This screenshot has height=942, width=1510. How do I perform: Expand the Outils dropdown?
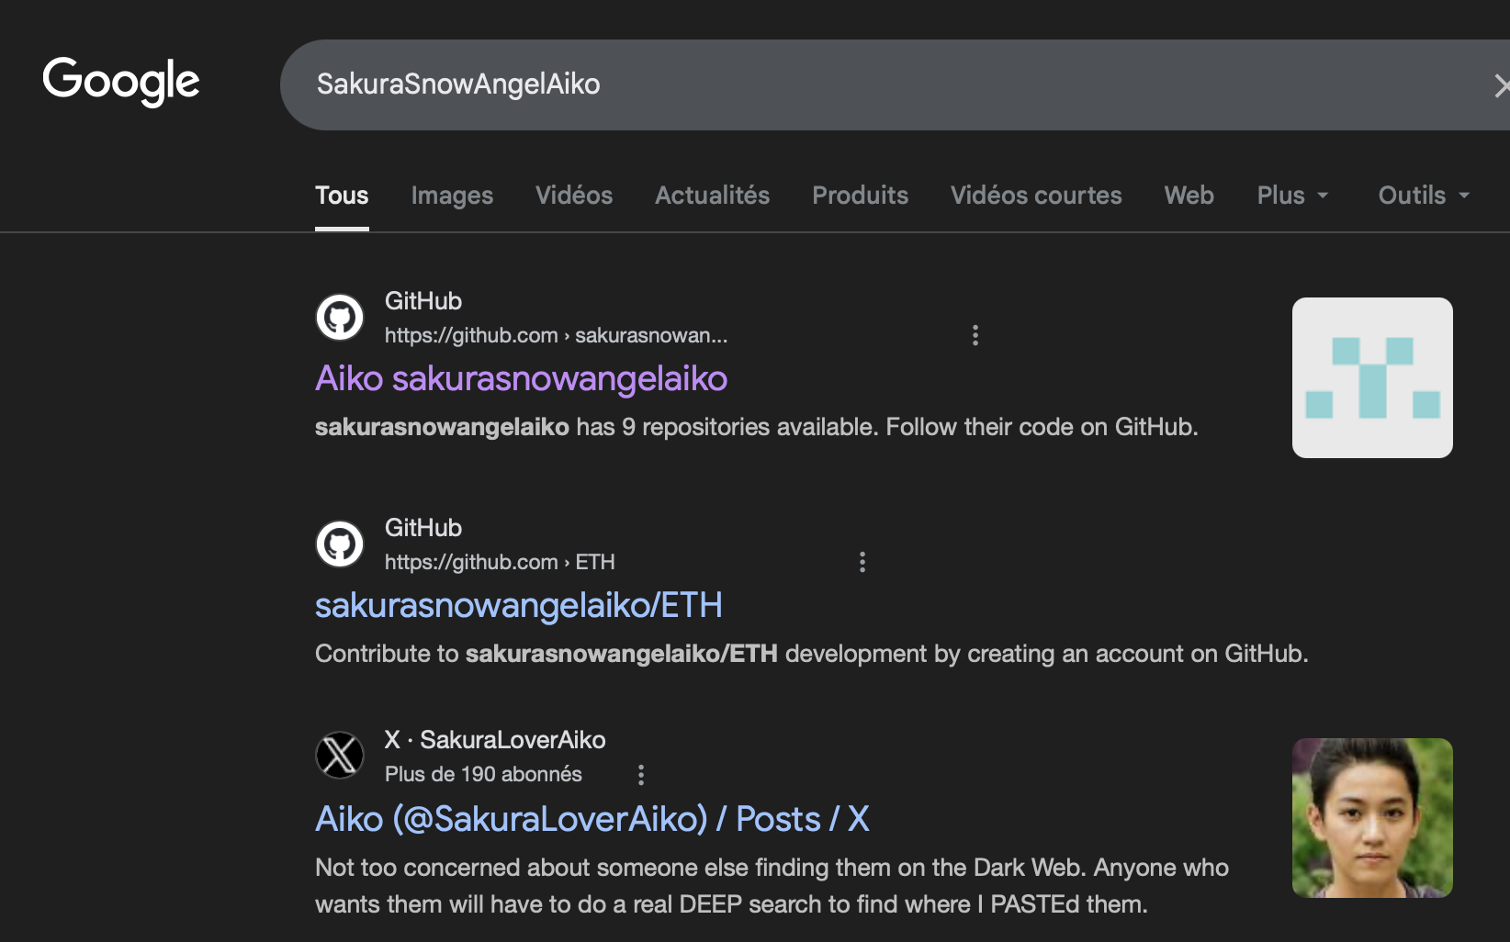pyautogui.click(x=1423, y=196)
